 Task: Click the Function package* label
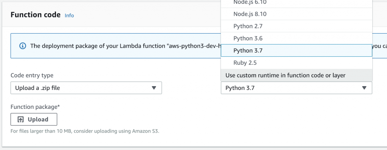pos(35,107)
